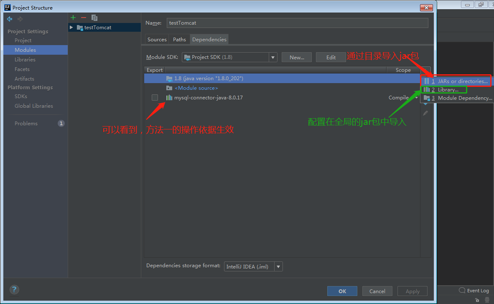Switch to the Dependencies tab
Image resolution: width=494 pixels, height=304 pixels.
tap(209, 39)
